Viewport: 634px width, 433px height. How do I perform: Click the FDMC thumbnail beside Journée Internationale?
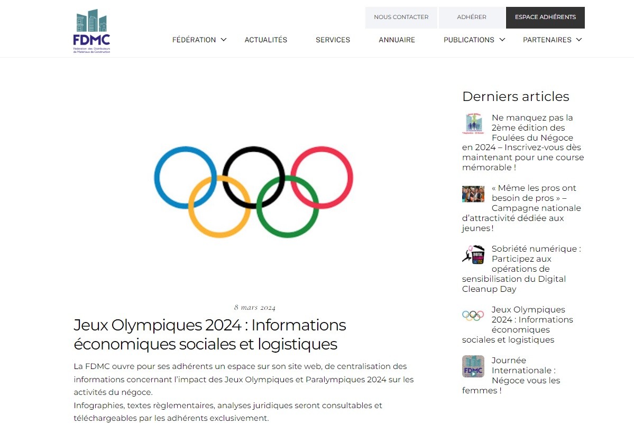click(473, 366)
